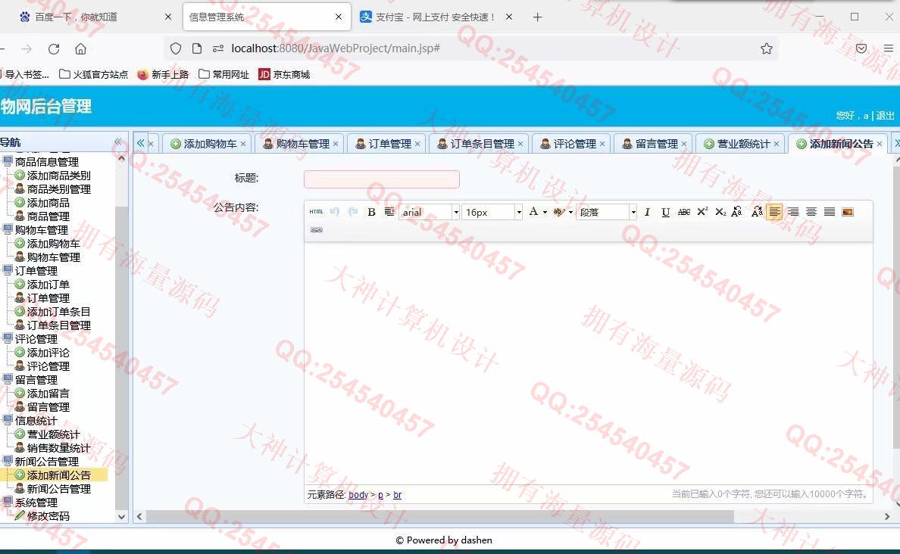Open the 京东商城 bookmark
This screenshot has width=900, height=554.
click(x=284, y=74)
